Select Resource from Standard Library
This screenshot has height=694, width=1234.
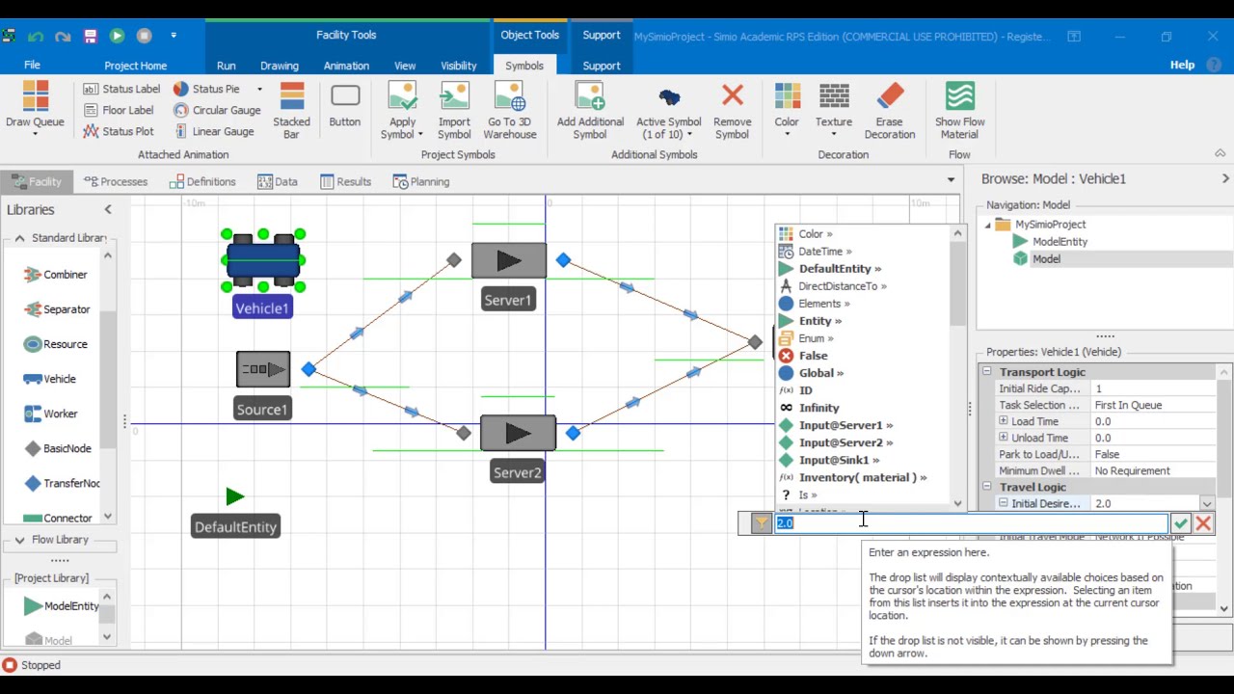[x=56, y=344]
